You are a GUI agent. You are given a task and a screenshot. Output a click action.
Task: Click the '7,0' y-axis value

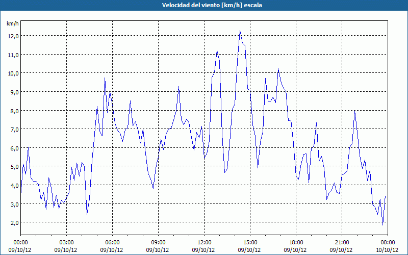[14, 130]
